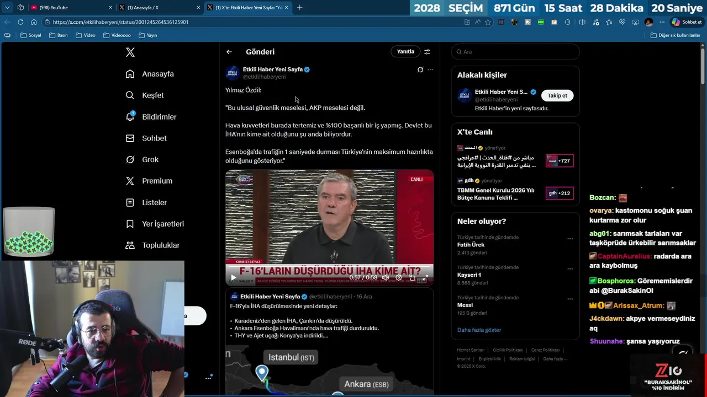The height and width of the screenshot is (397, 707).
Task: Click the Ara search field
Action: point(515,52)
